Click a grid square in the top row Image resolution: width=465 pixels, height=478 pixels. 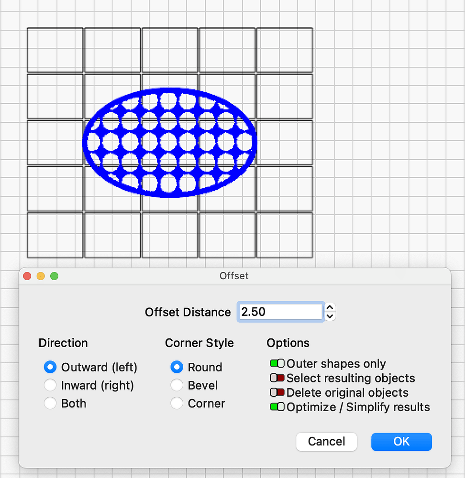click(x=55, y=50)
